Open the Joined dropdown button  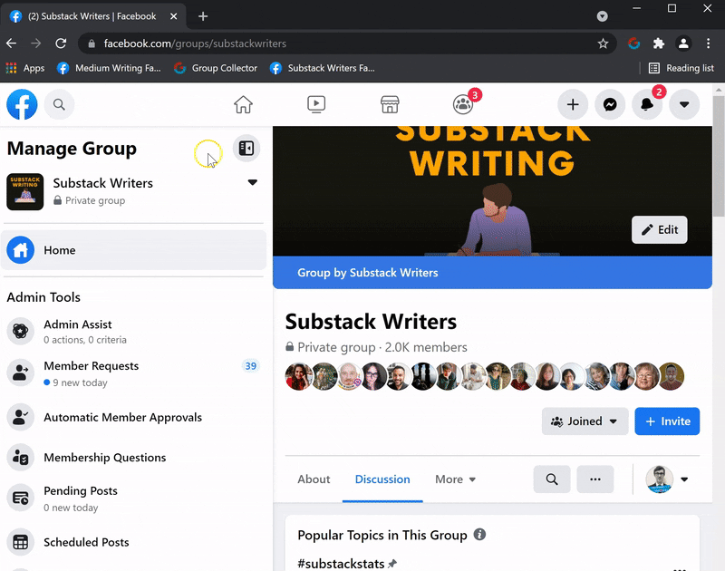coord(585,421)
